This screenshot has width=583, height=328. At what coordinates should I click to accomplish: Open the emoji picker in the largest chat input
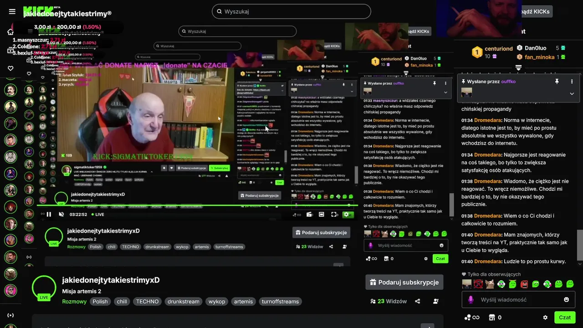point(567,300)
